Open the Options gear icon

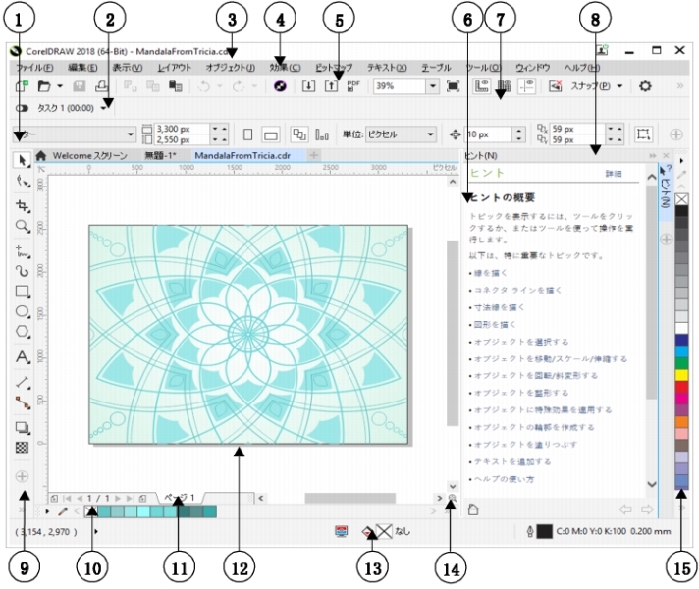(x=645, y=86)
